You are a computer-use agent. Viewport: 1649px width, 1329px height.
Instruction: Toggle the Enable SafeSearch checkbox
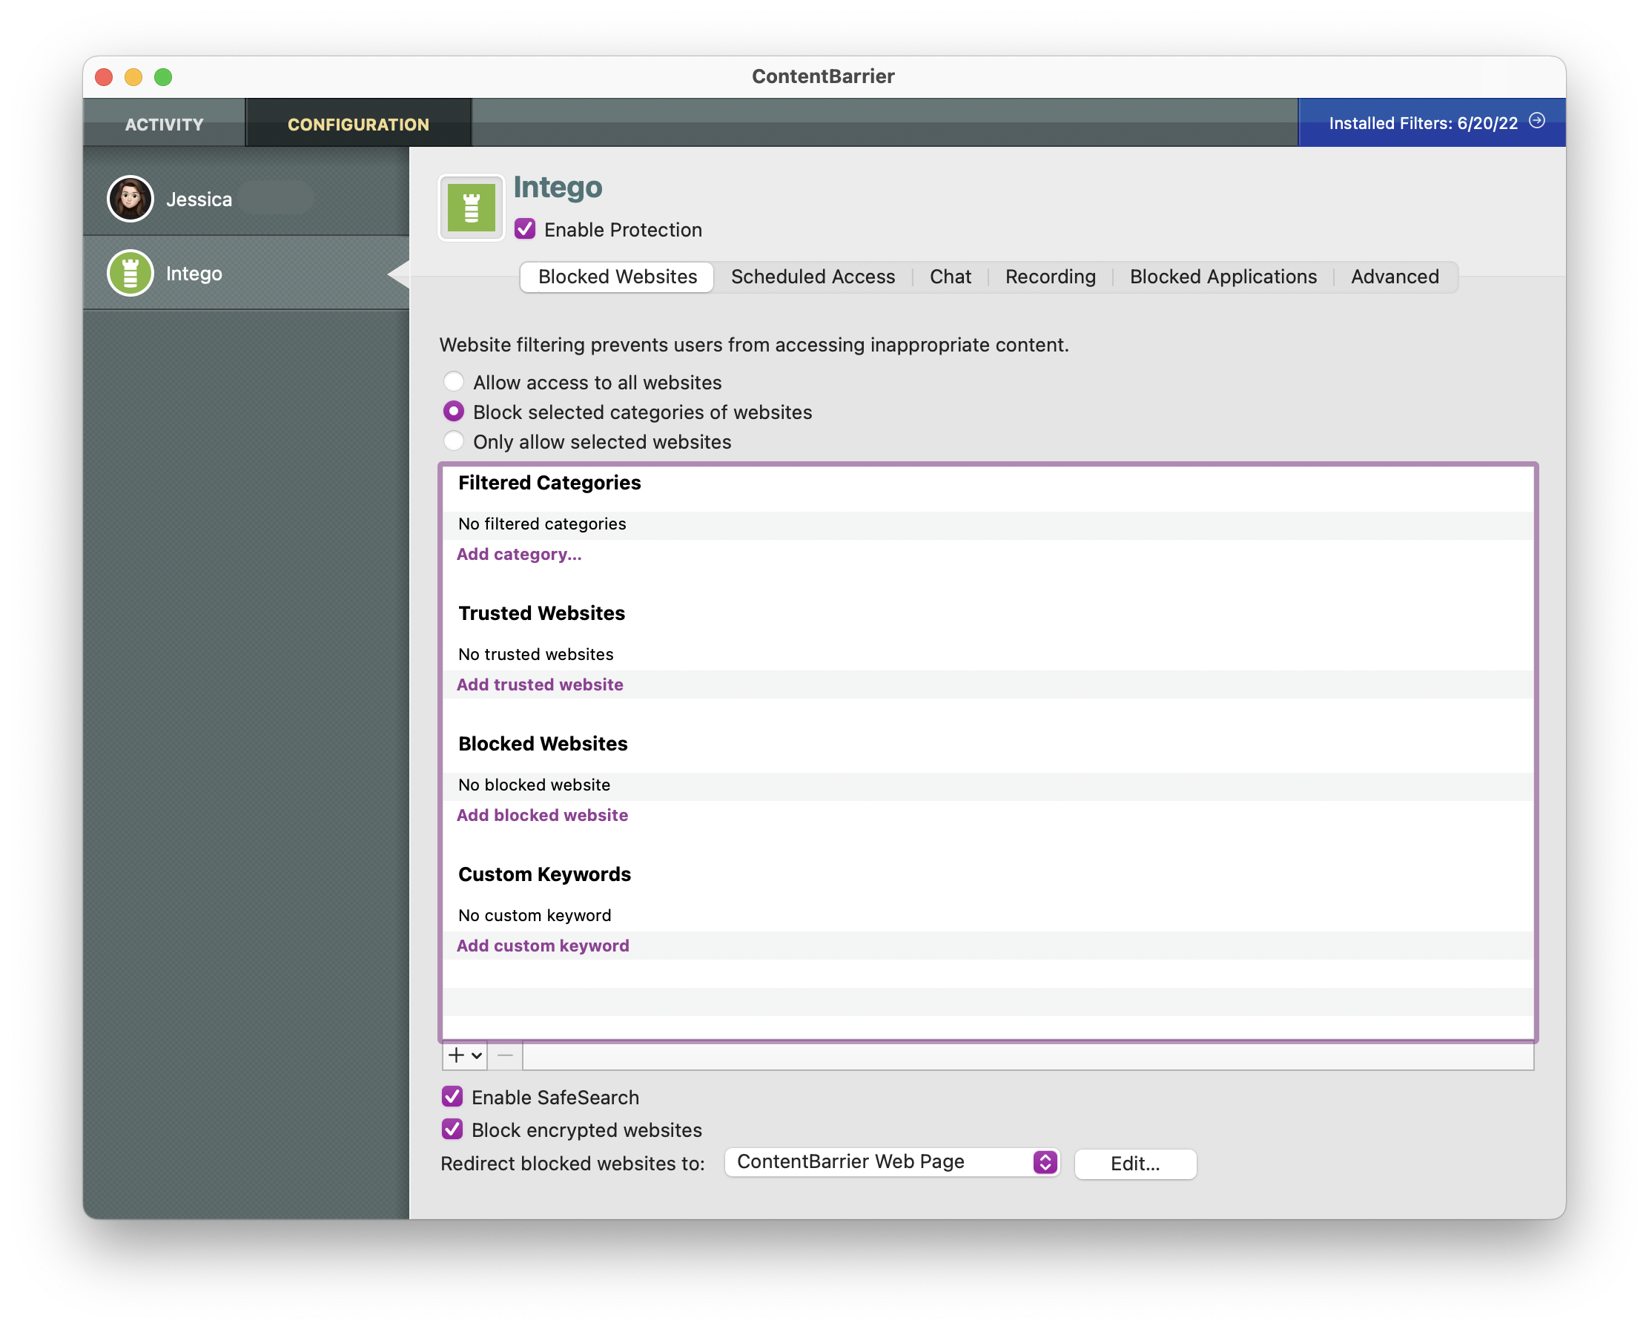point(452,1097)
